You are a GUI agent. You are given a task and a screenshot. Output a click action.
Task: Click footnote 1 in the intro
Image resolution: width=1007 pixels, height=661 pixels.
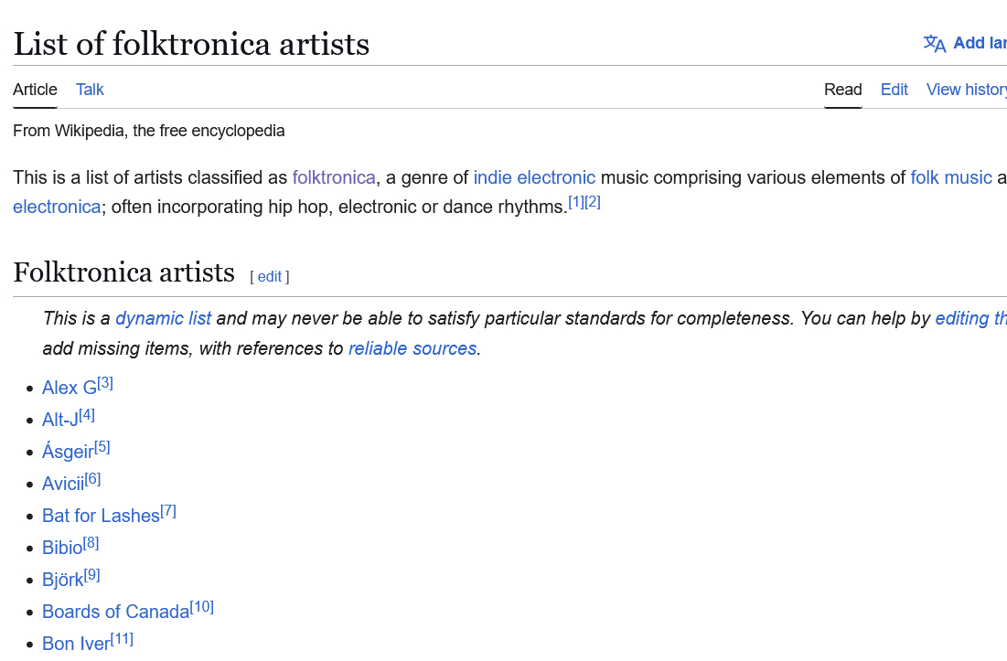pyautogui.click(x=576, y=202)
